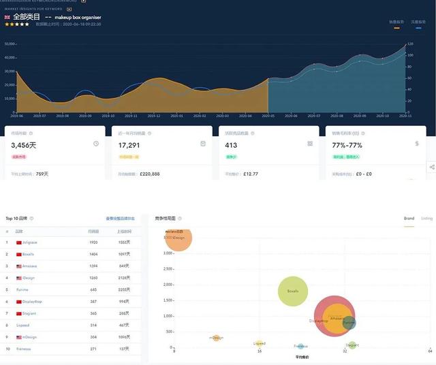
Task: Play the Market Insights for Keyword video icon
Action: 69,9
